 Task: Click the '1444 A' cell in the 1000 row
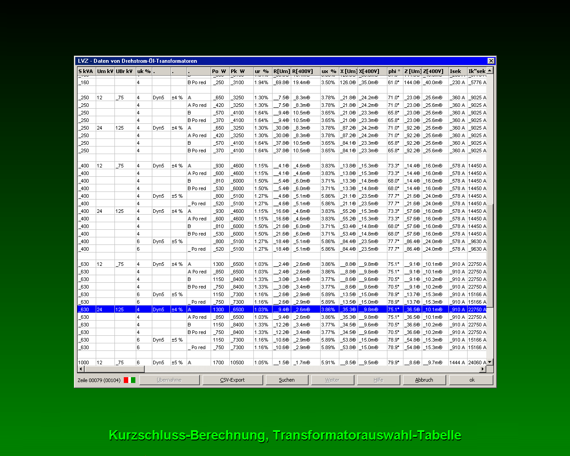tap(457, 362)
